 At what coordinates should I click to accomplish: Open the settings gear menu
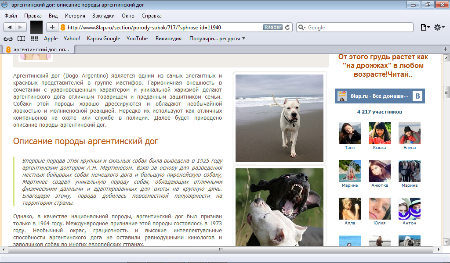pos(439,27)
